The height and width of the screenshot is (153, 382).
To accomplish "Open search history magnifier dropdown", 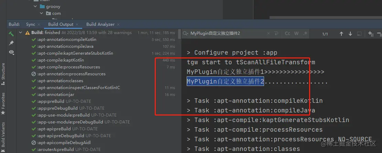I will coord(186,33).
